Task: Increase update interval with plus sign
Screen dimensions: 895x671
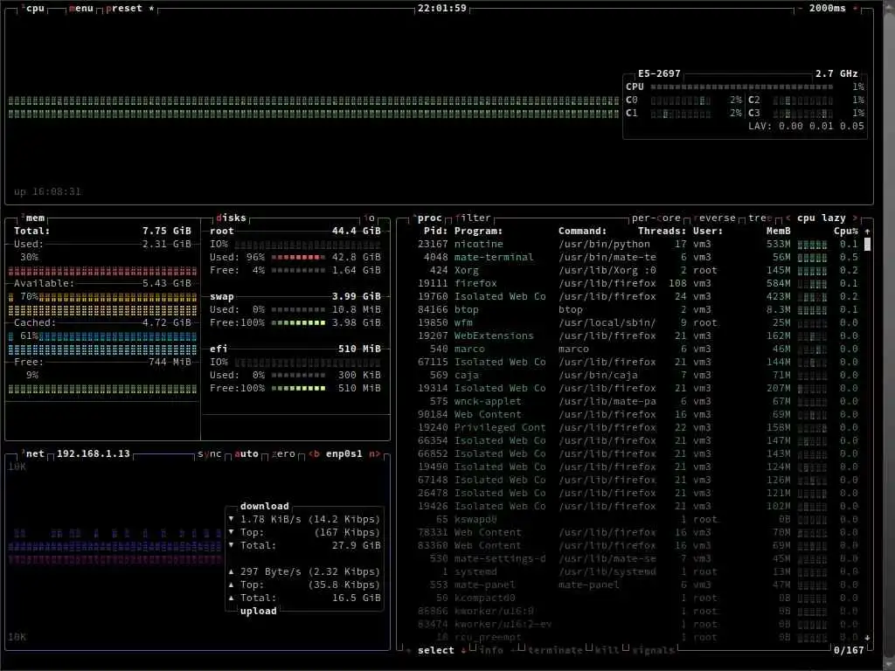Action: click(x=855, y=9)
